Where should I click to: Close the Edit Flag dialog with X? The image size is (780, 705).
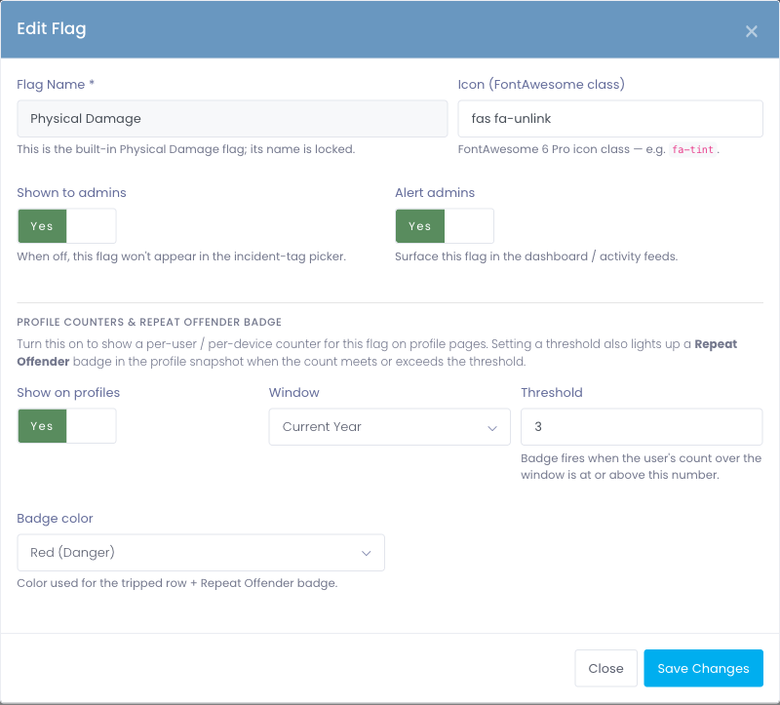[x=751, y=31]
